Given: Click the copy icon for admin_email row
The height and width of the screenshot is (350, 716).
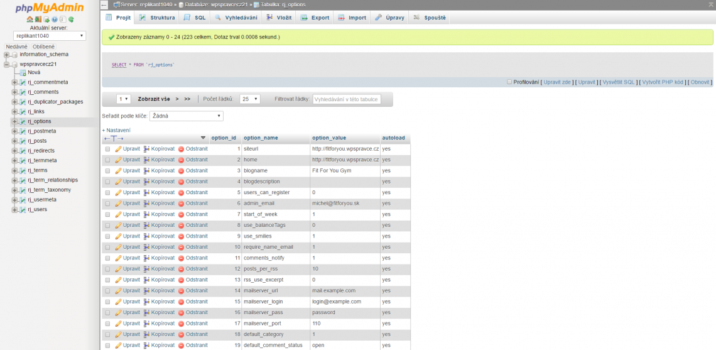Looking at the screenshot, I should point(146,204).
